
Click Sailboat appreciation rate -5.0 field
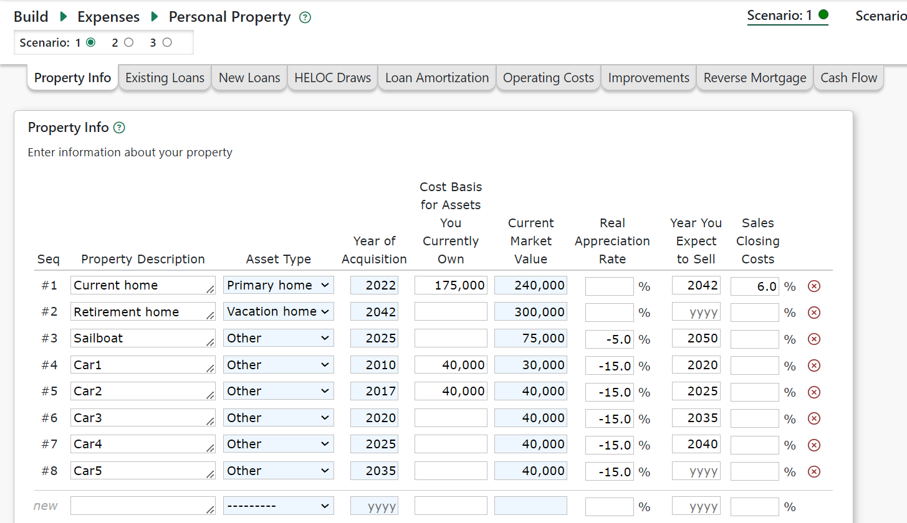click(610, 339)
